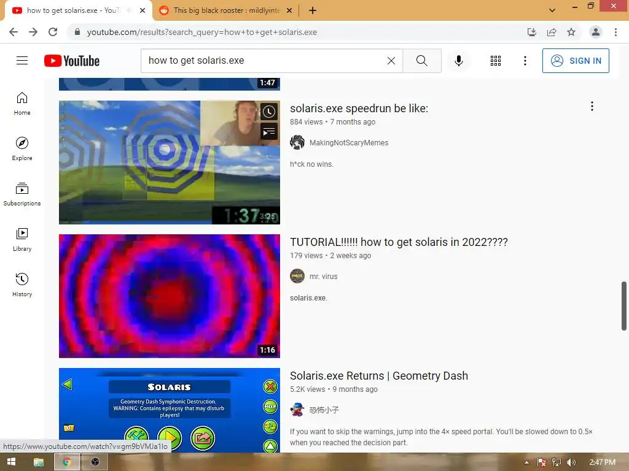This screenshot has width=629, height=471.
Task: Close the YouTube solaris.exe tab
Action: tap(143, 10)
